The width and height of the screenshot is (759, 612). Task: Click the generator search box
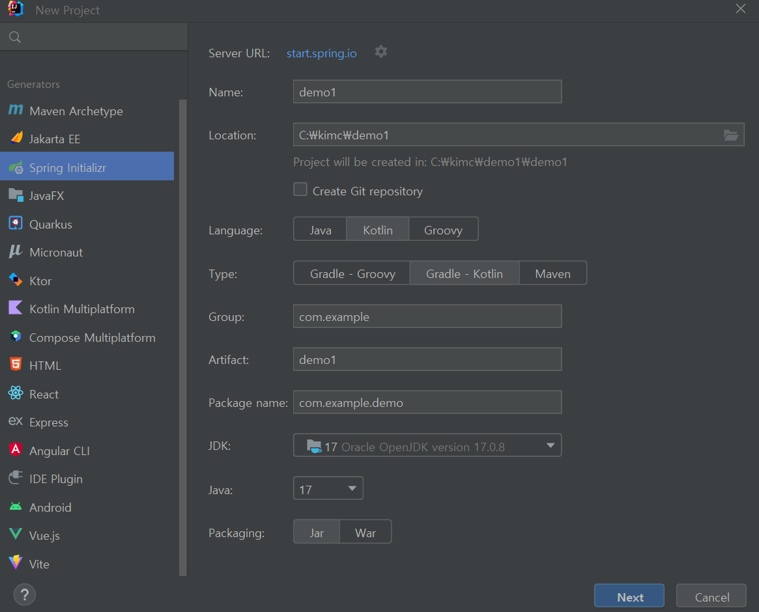click(94, 37)
